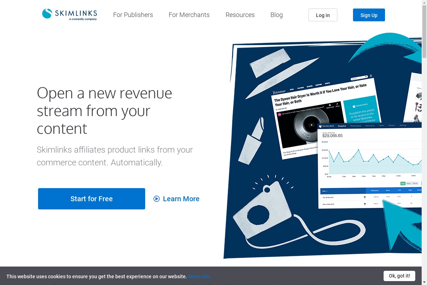Dismiss cookies with Ok, got it!
The width and height of the screenshot is (427, 285).
point(400,276)
